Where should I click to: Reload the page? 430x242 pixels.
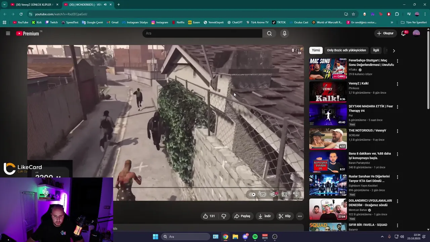(21, 14)
